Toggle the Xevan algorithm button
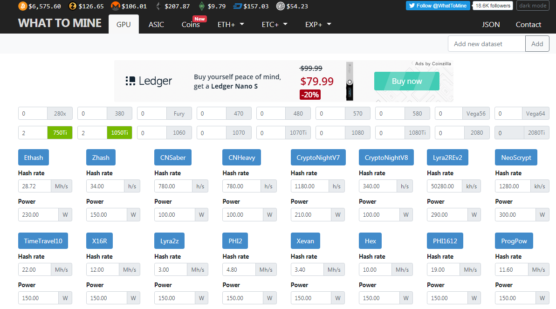Image resolution: width=556 pixels, height=309 pixels. pos(305,241)
